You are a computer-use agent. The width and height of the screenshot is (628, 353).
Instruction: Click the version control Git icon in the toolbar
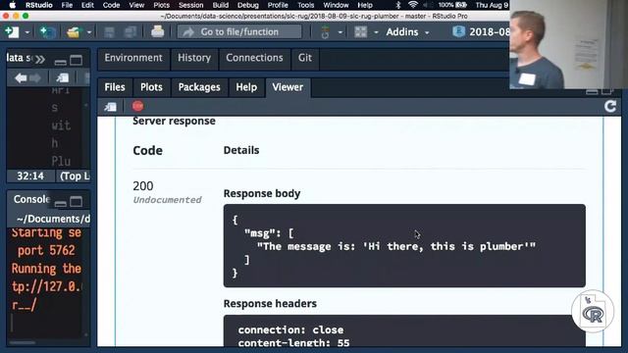(325, 32)
